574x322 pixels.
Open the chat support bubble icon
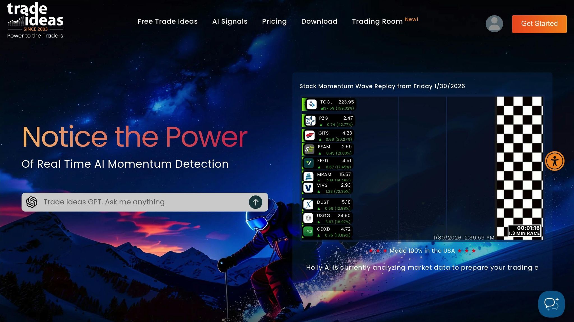(x=551, y=304)
